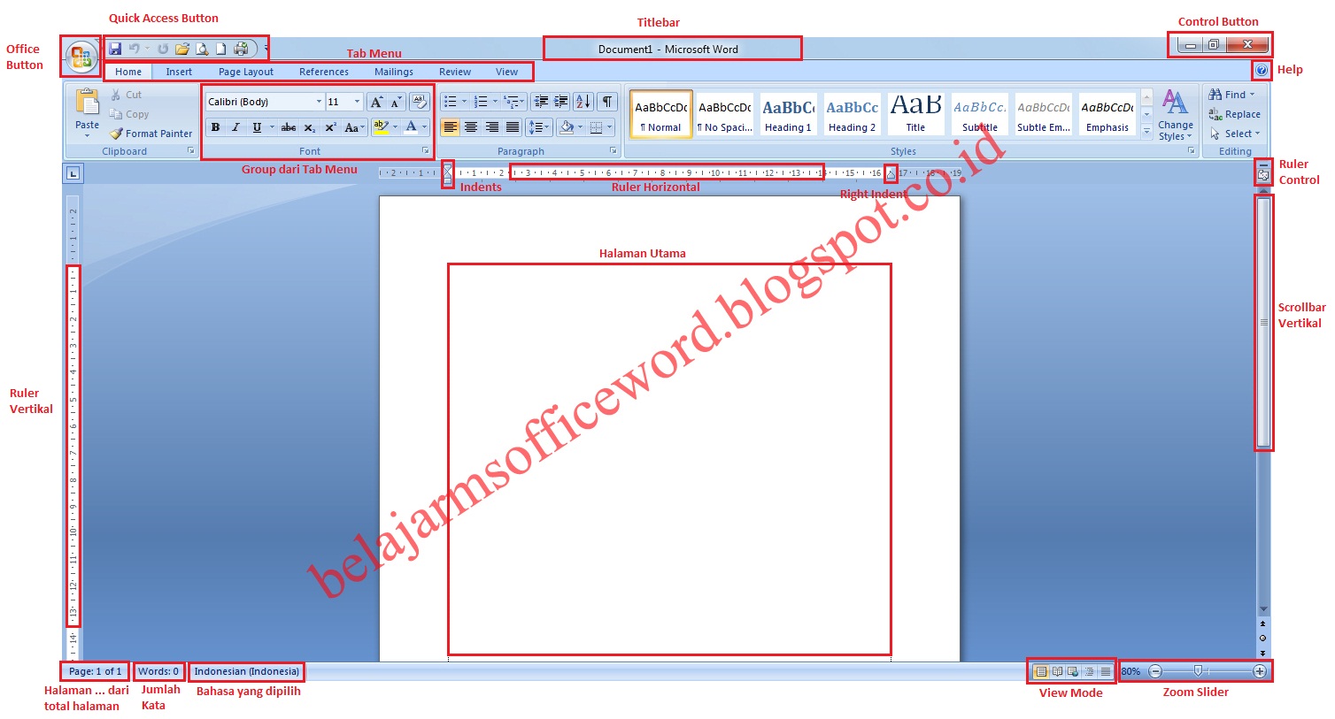The width and height of the screenshot is (1335, 719).
Task: Open the Office Button menu
Action: click(81, 57)
